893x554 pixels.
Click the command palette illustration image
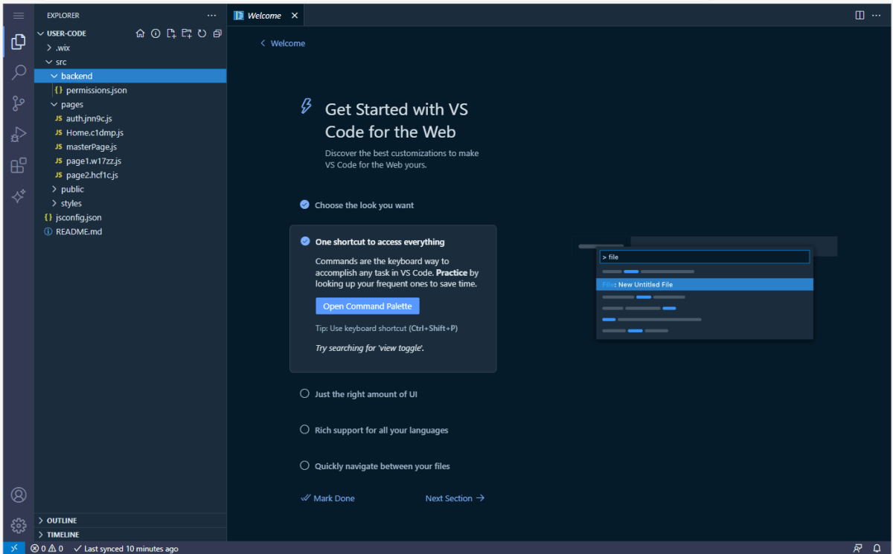click(x=705, y=289)
